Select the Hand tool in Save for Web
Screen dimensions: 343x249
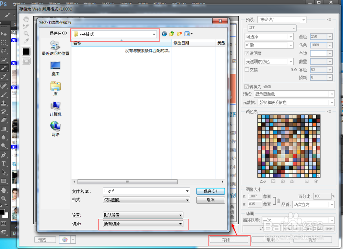pos(26,20)
